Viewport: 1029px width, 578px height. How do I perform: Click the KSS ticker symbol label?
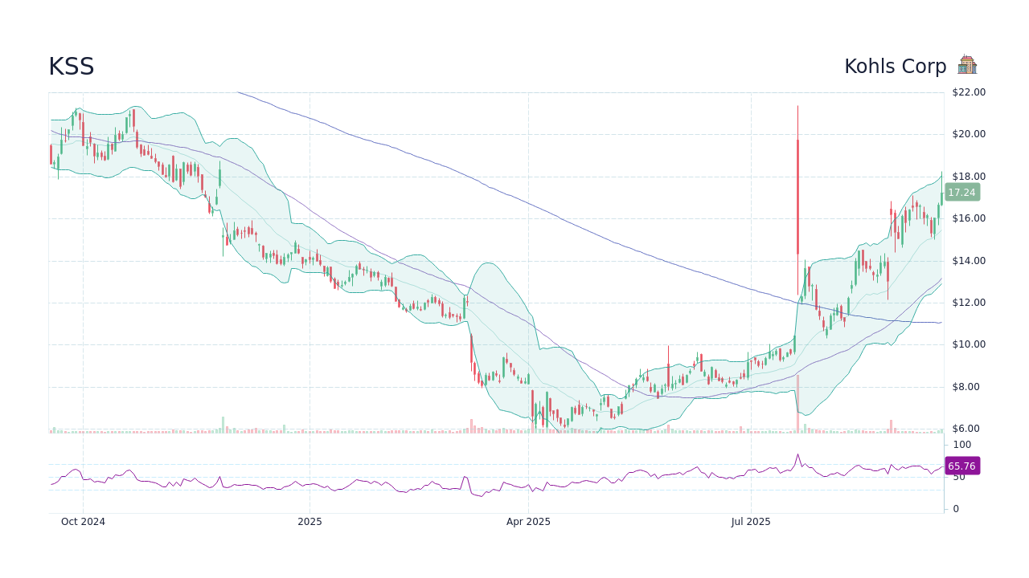(72, 66)
